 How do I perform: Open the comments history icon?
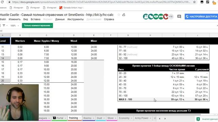tap(179, 17)
